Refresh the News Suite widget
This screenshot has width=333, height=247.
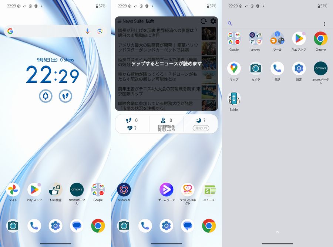click(x=203, y=21)
